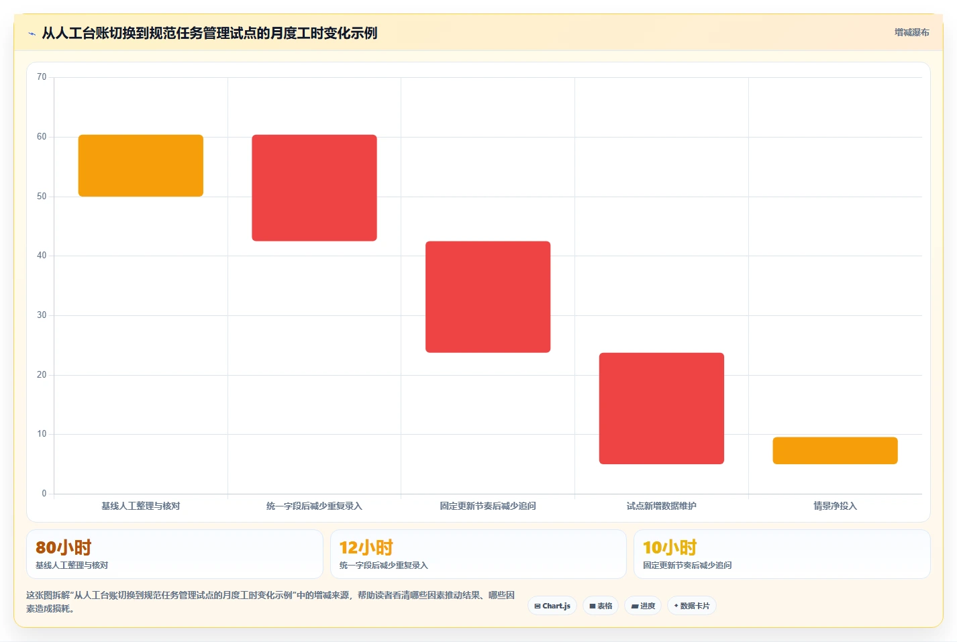The height and width of the screenshot is (642, 957).
Task: Click the 增减瀑布 tag in the header
Action: [911, 32]
